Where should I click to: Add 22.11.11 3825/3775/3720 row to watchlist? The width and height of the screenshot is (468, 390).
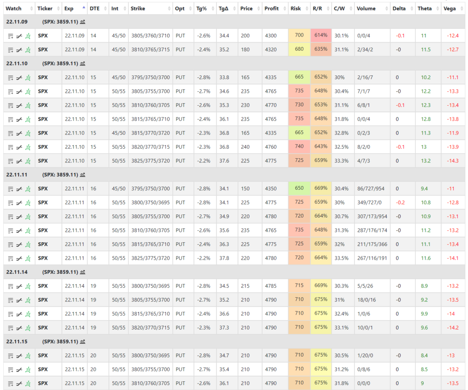11,259
